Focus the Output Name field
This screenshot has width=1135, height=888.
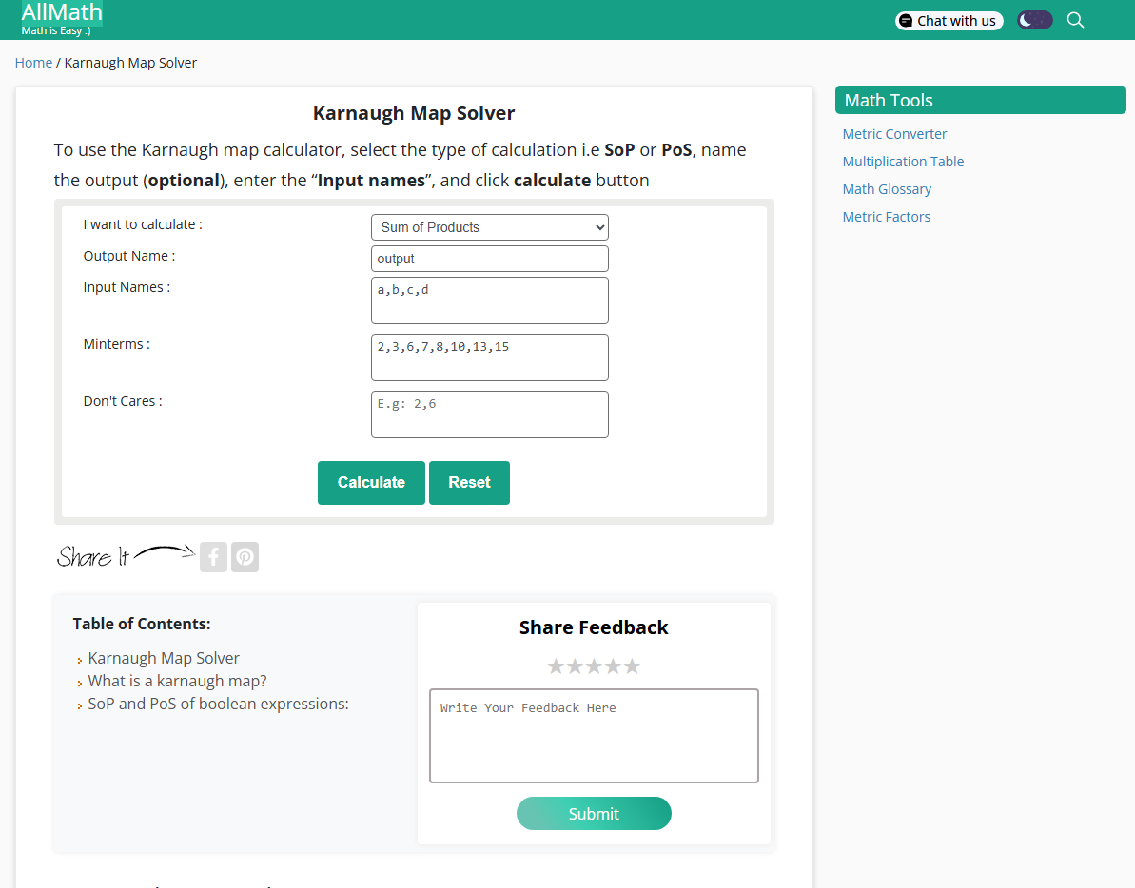click(x=489, y=259)
